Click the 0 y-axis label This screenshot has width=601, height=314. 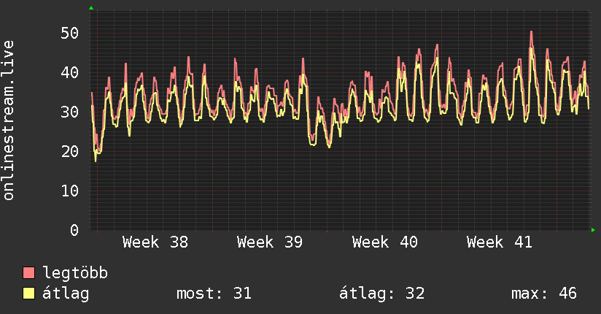(x=74, y=230)
